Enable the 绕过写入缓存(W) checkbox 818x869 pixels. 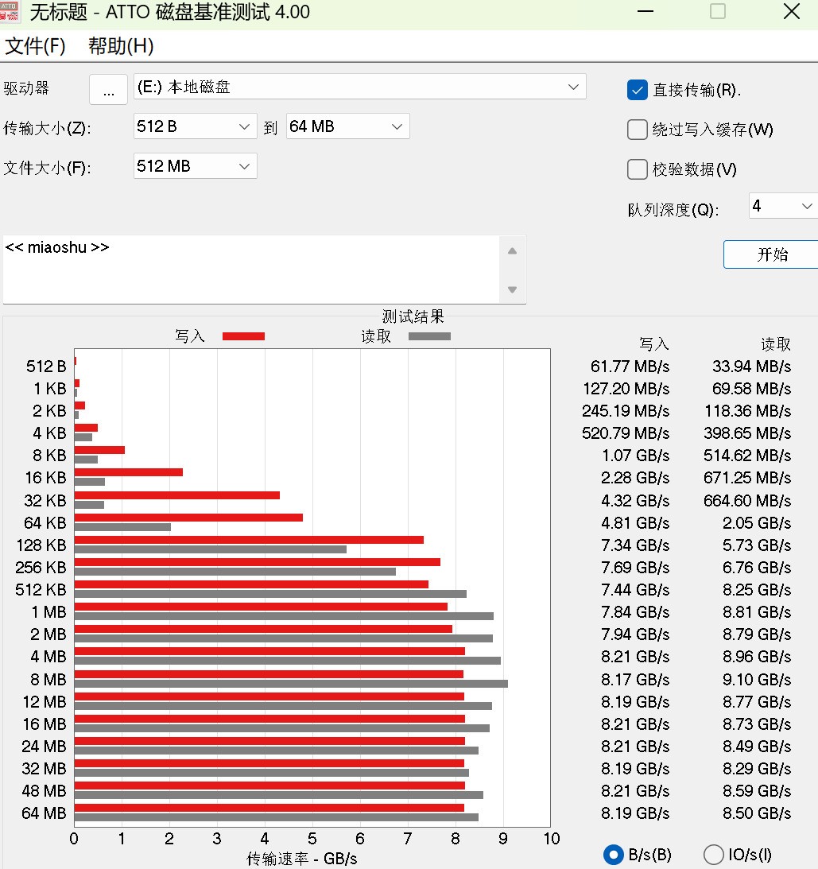coord(637,130)
